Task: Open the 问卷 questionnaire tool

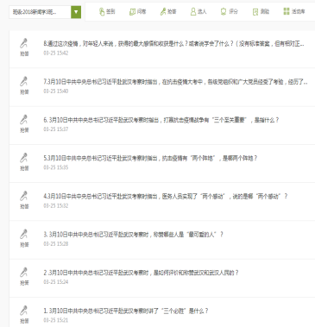Action: (x=138, y=11)
